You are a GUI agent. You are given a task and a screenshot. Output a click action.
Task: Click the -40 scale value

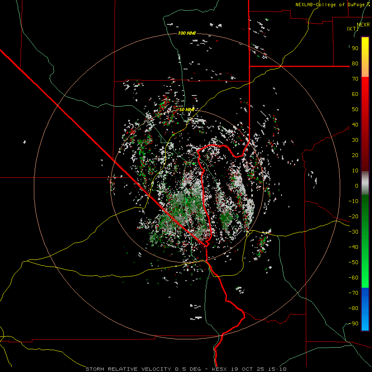(353, 247)
